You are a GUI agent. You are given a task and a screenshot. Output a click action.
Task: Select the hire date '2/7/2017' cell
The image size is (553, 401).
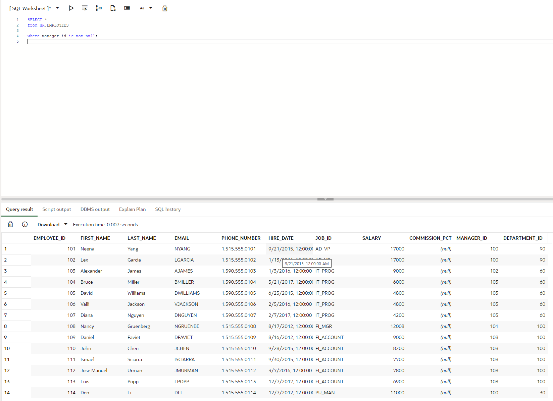tap(290, 315)
